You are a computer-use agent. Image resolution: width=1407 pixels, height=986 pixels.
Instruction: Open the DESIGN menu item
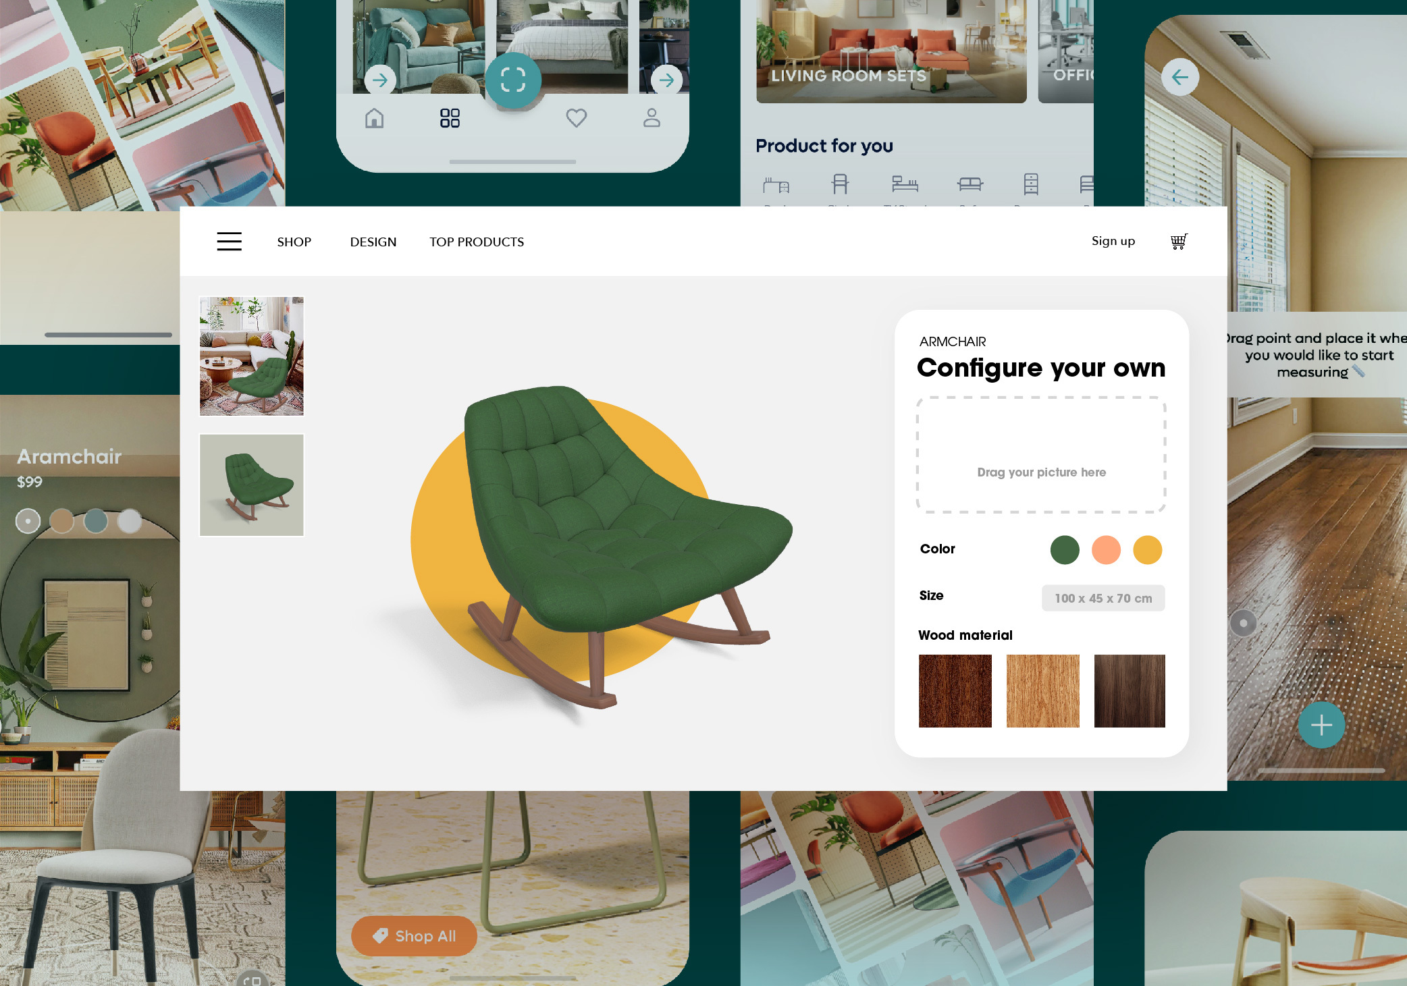pyautogui.click(x=371, y=242)
